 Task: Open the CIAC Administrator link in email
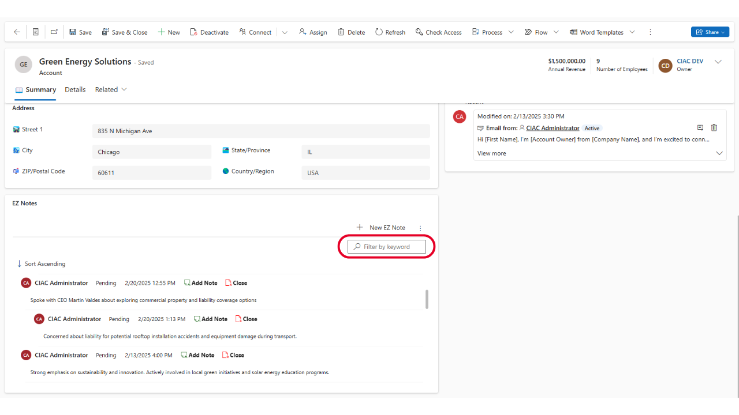(553, 128)
